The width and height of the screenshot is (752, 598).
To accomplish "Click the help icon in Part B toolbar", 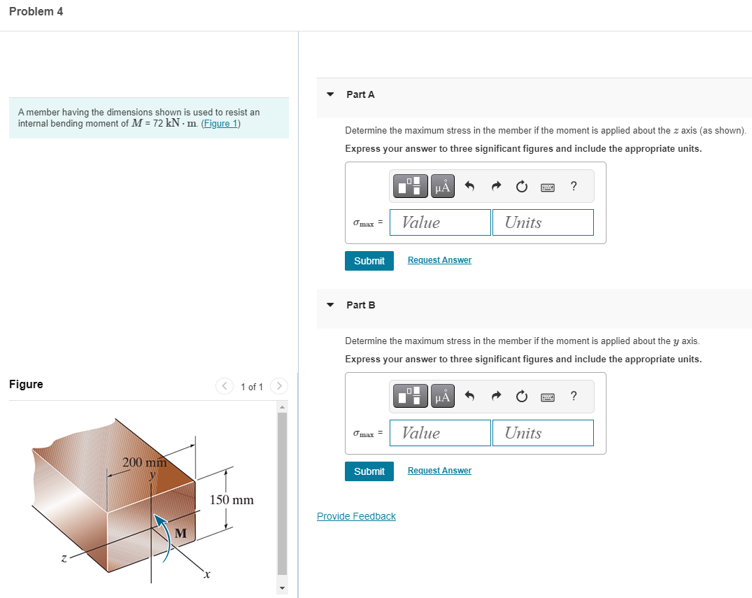I will point(573,396).
